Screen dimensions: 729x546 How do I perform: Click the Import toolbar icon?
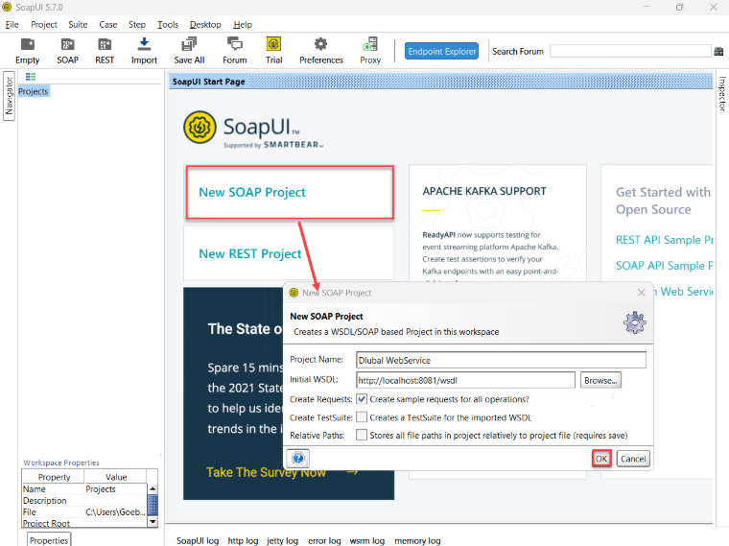pos(144,50)
